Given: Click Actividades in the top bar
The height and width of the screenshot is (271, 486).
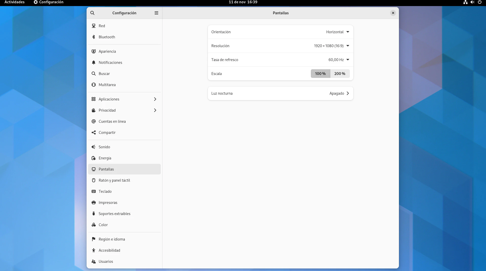Looking at the screenshot, I should pyautogui.click(x=14, y=2).
